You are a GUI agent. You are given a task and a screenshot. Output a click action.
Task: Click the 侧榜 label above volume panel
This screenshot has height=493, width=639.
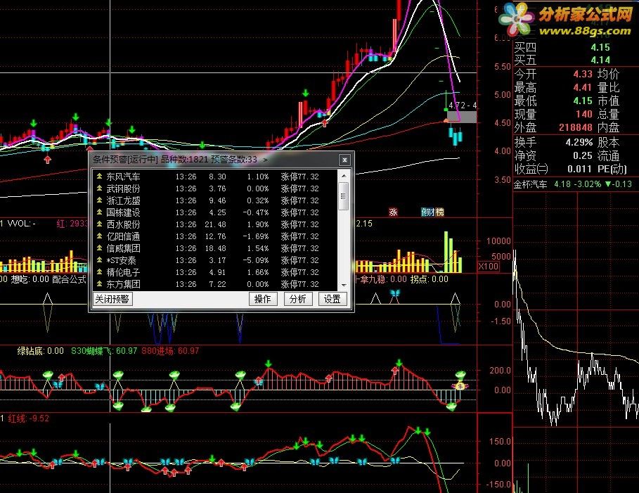[x=432, y=212]
